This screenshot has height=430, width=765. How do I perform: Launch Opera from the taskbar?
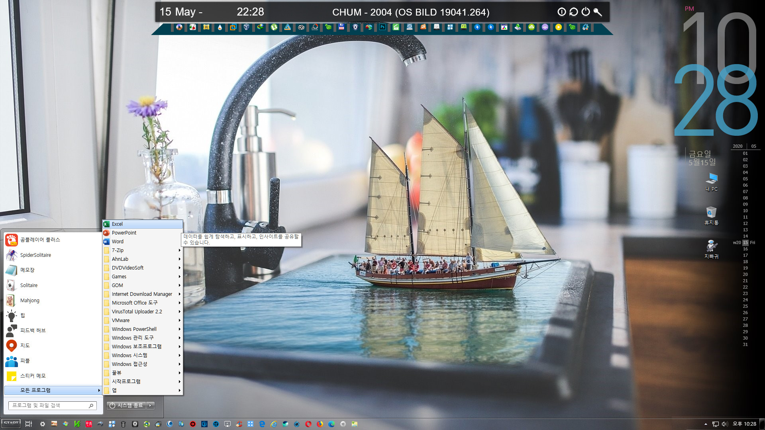point(308,424)
